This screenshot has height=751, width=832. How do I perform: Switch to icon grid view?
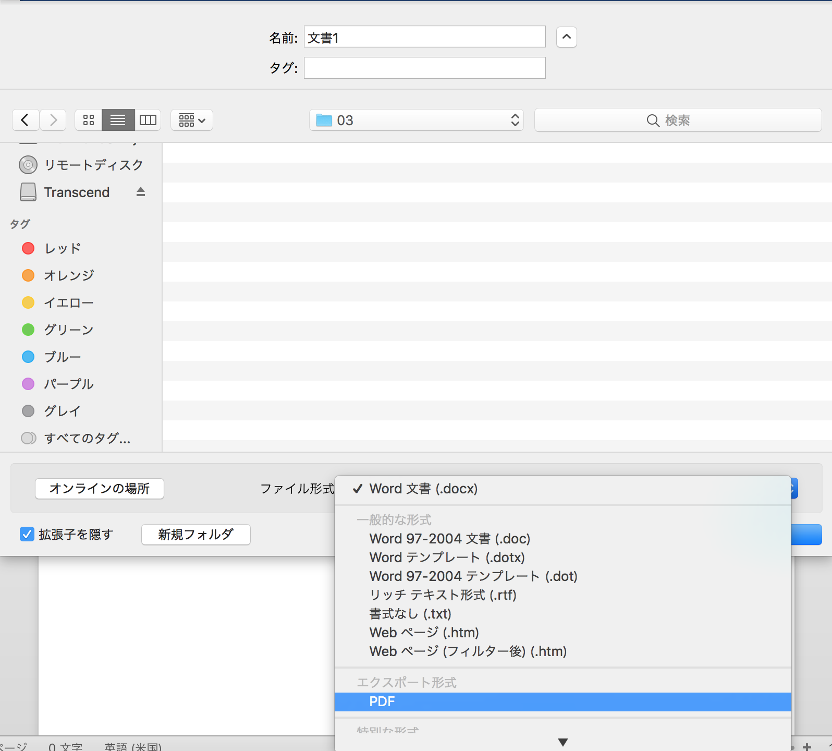(89, 120)
